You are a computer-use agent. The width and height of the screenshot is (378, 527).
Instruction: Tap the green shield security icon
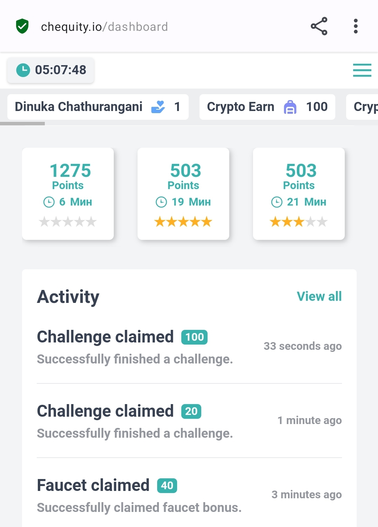22,26
